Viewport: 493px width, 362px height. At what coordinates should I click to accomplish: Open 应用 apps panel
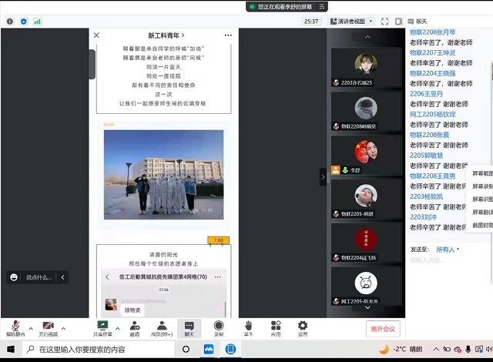click(x=276, y=328)
